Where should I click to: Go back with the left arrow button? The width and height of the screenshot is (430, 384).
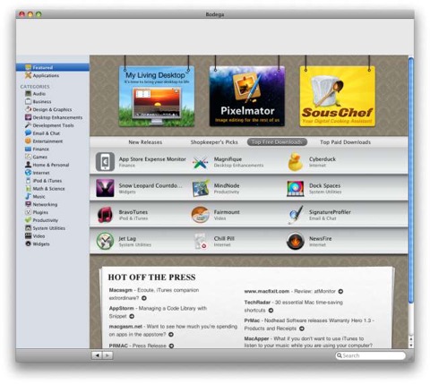point(97,355)
